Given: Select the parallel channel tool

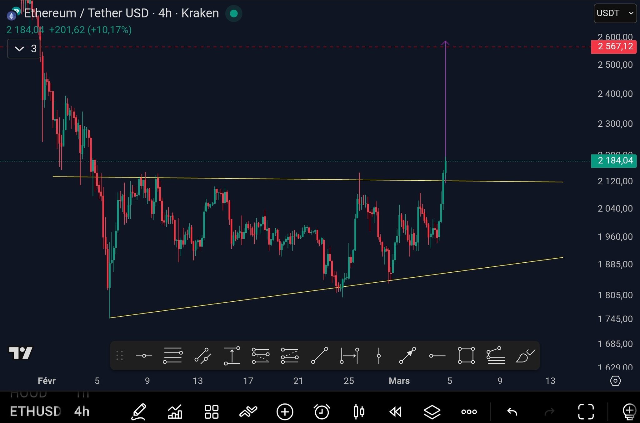Looking at the screenshot, I should [x=202, y=356].
